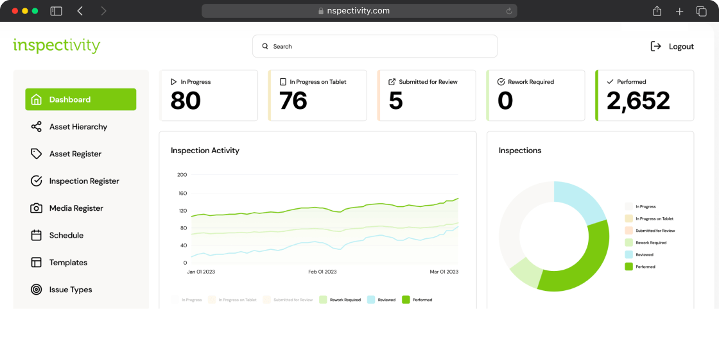
Task: Click In Progress on Tablet swatch in donut legend
Action: [x=628, y=218]
